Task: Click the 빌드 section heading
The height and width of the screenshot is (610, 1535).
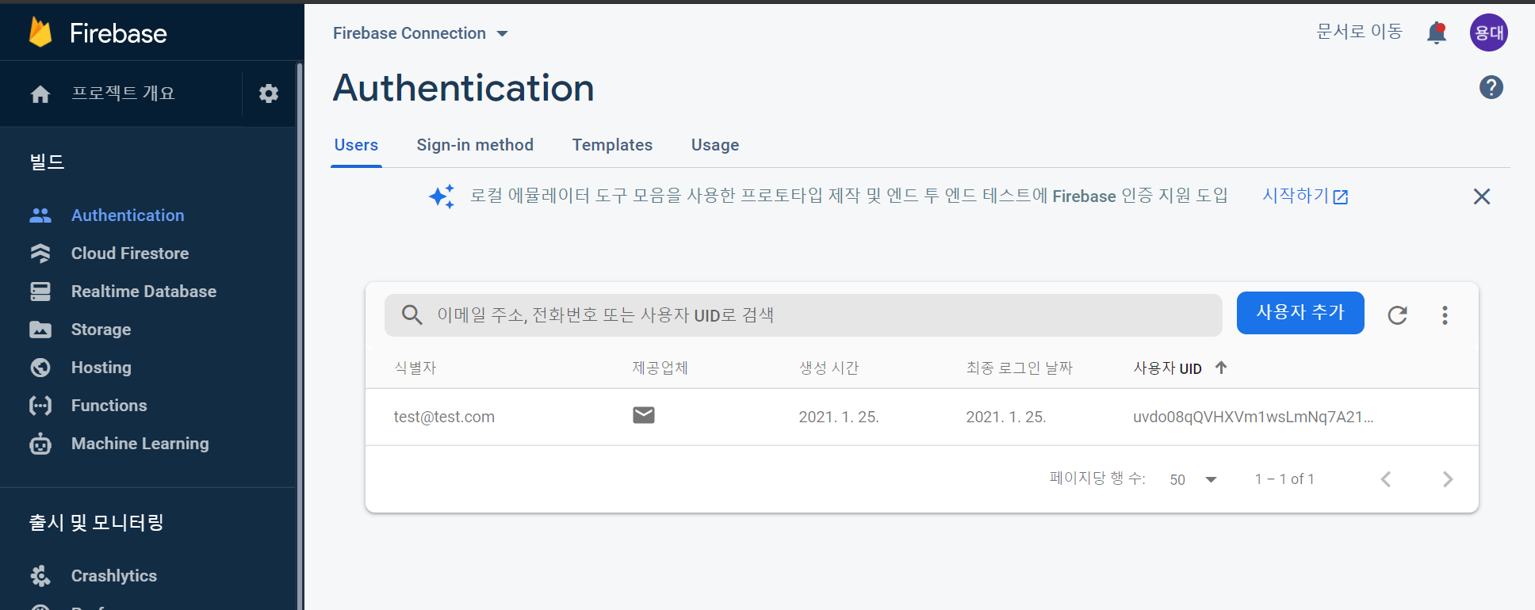Action: tap(47, 162)
